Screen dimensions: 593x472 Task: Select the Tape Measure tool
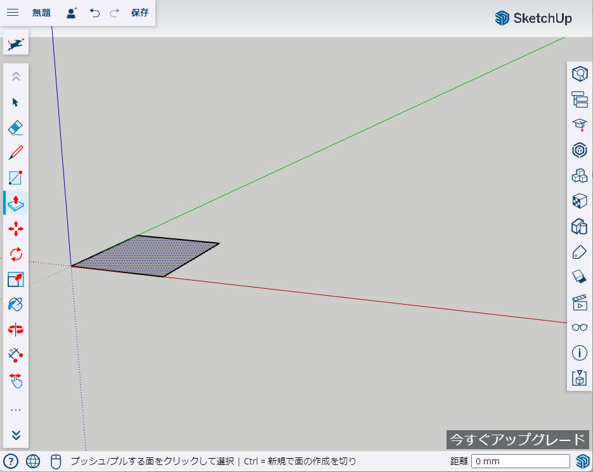click(16, 355)
